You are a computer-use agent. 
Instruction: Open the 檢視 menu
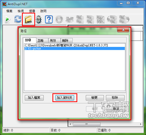[x=21, y=11]
